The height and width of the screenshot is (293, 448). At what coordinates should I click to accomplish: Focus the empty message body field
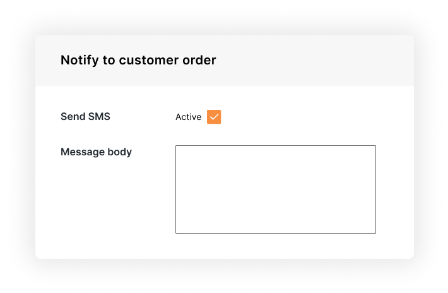tap(276, 189)
